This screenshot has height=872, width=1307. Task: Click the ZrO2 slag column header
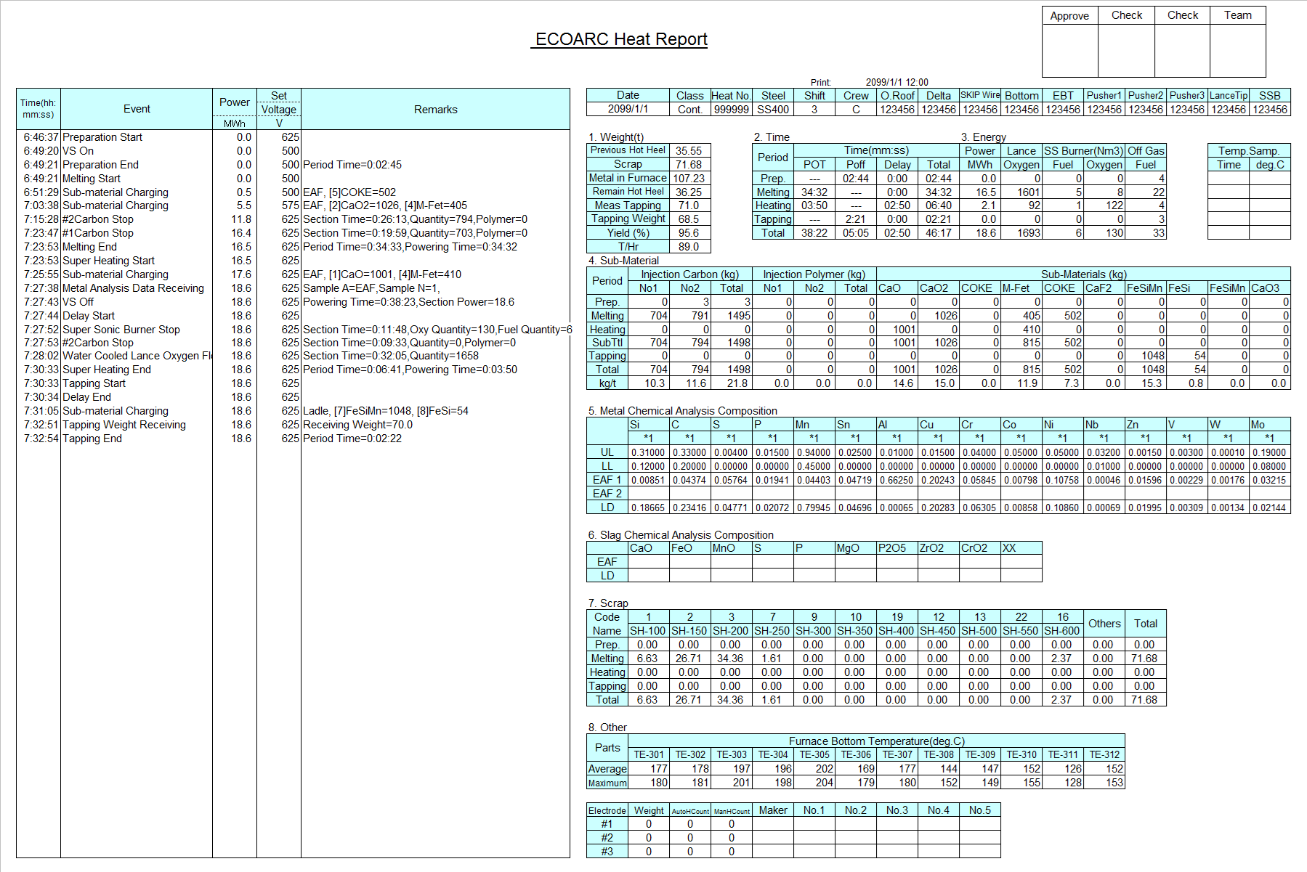point(939,548)
